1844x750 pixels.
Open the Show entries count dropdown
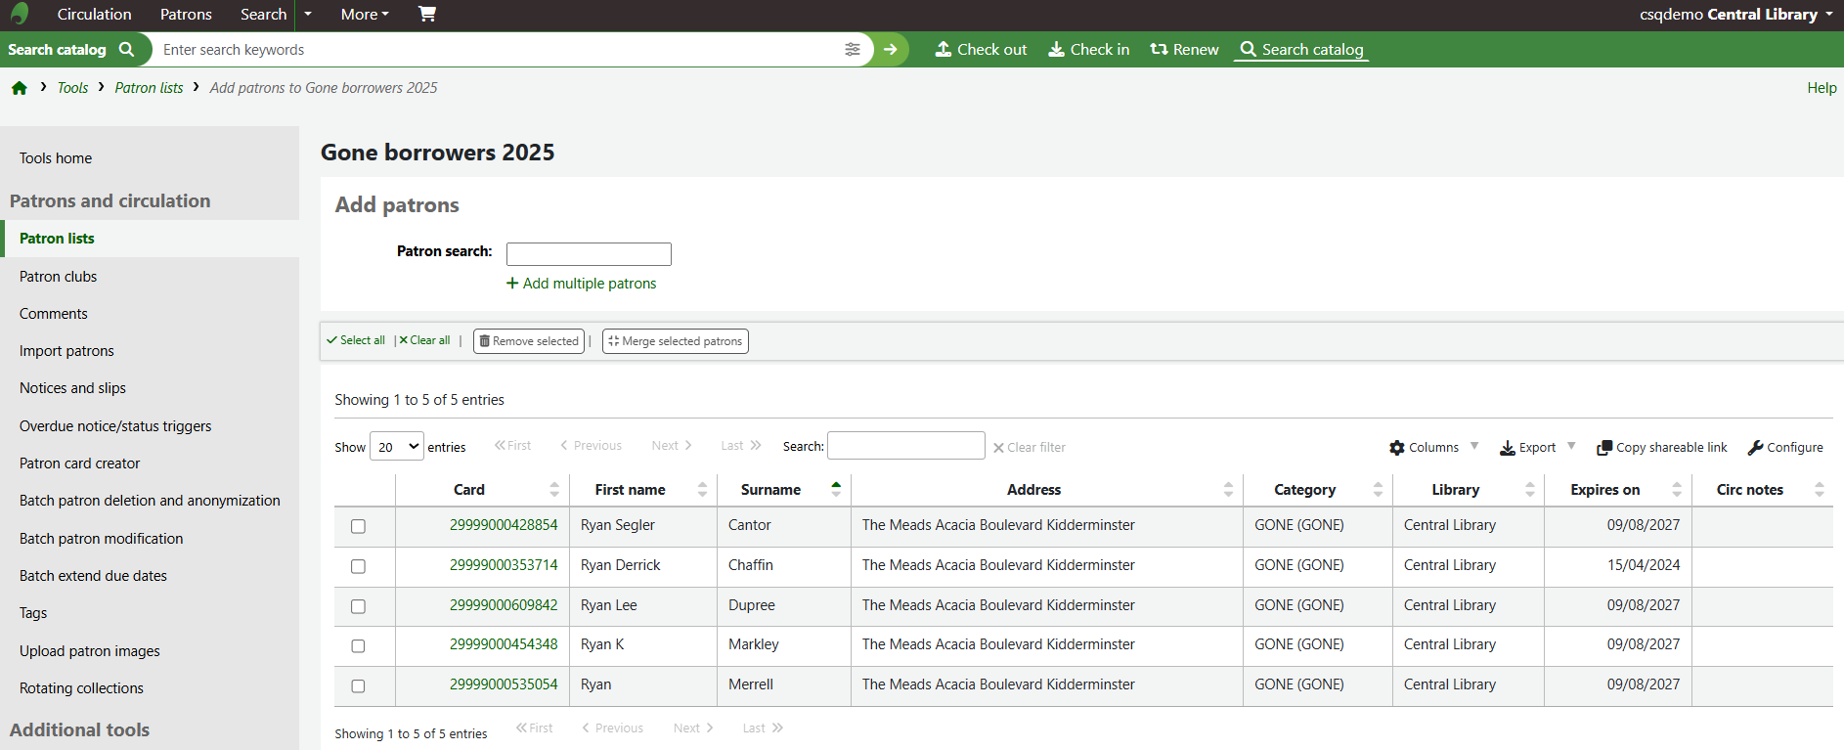397,447
